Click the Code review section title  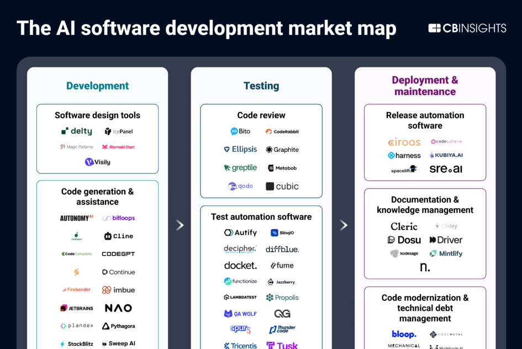[x=261, y=115]
